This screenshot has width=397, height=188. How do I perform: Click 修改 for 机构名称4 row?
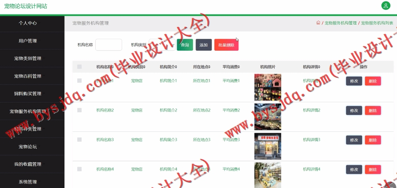click(x=354, y=170)
